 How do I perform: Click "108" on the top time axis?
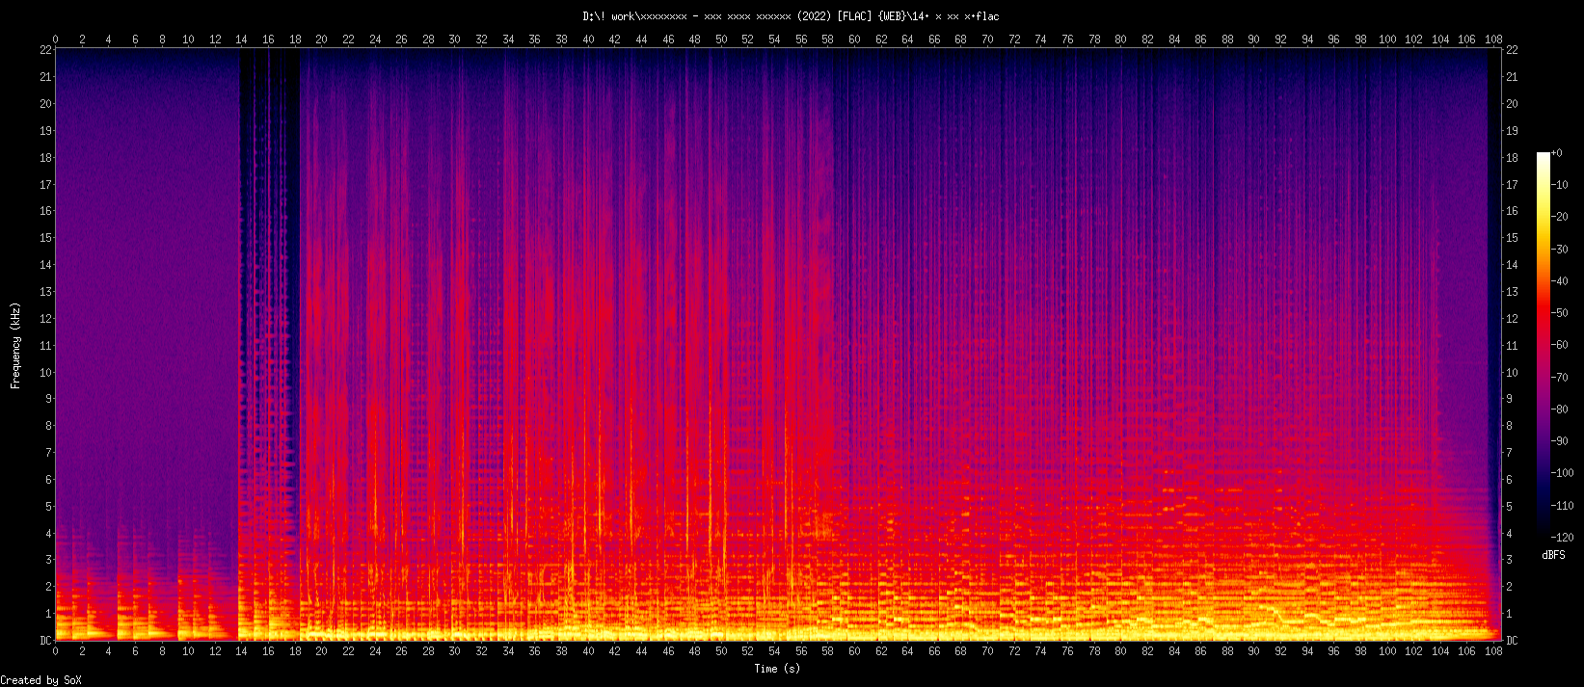click(1493, 40)
